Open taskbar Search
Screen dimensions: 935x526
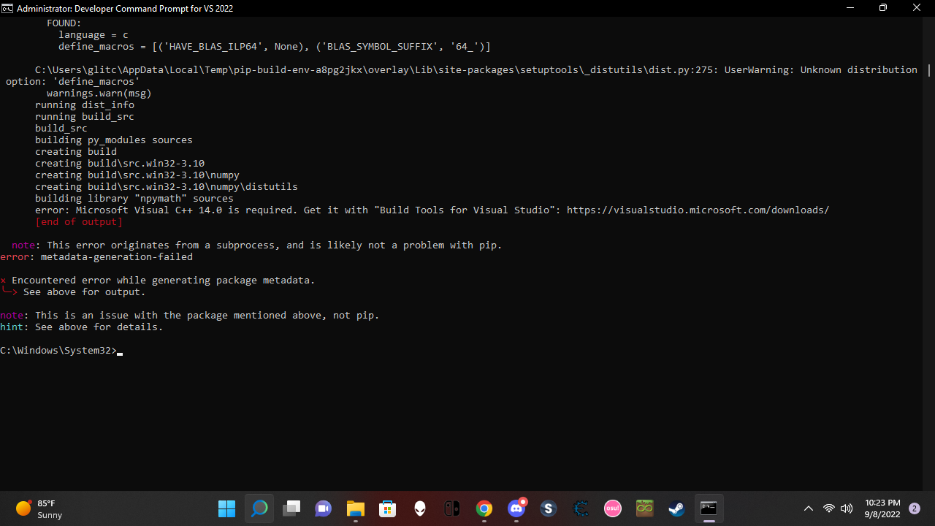259,508
